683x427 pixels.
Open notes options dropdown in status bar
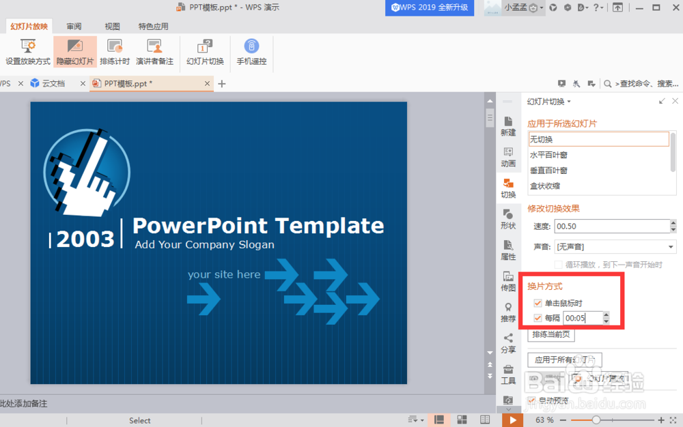point(417,419)
